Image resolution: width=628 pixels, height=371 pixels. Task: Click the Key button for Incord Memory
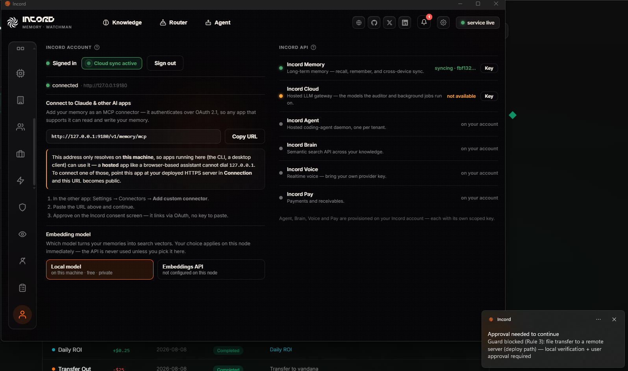coord(489,68)
